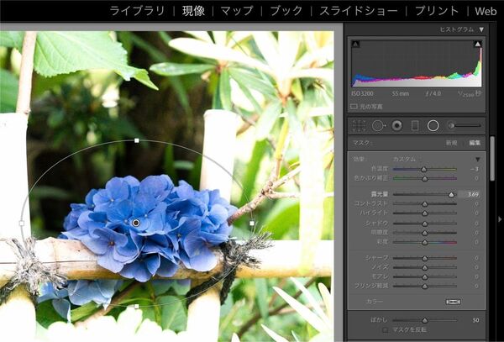This screenshot has height=342, width=504.
Task: Switch to the 現像 module
Action: tap(193, 11)
